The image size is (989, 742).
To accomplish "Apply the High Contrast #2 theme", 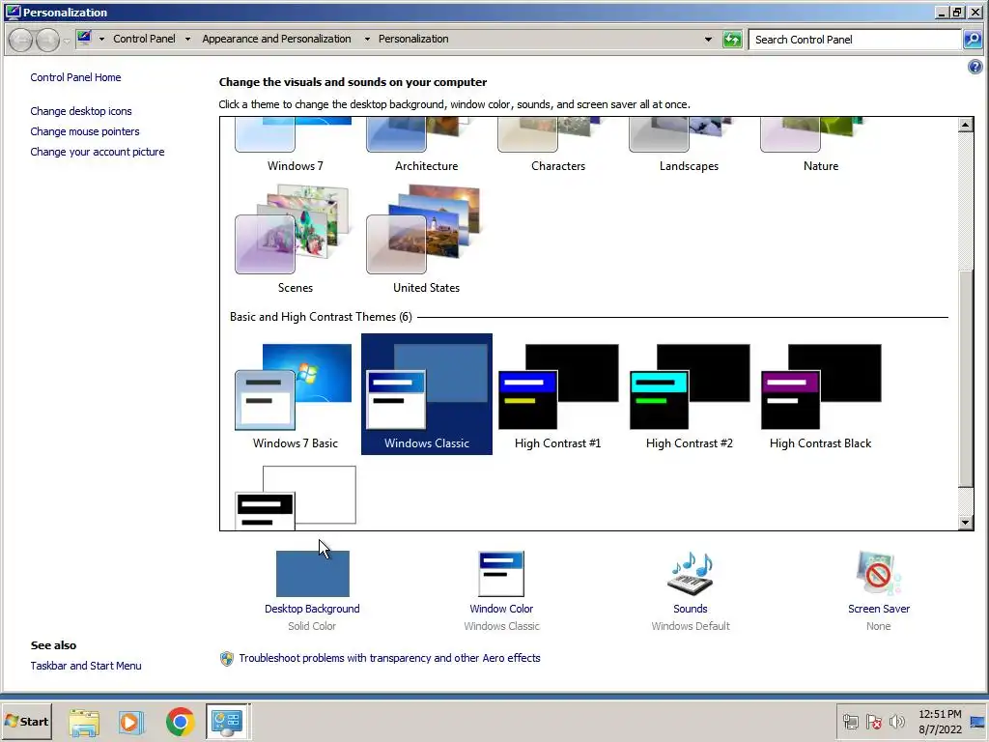I will 689,395.
